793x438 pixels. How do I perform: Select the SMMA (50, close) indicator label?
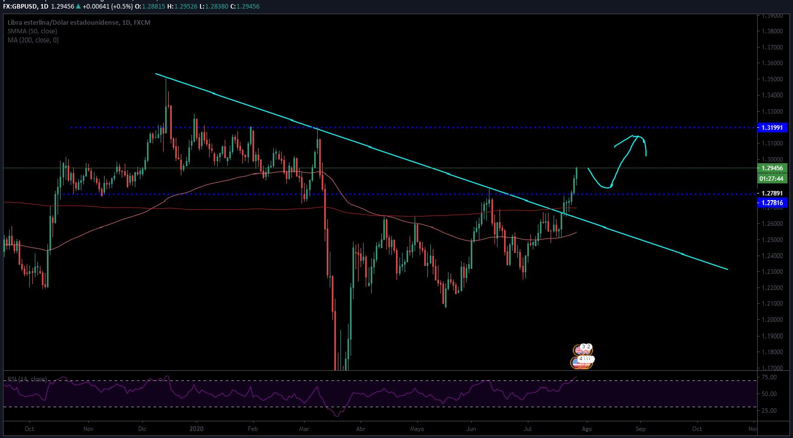coord(32,31)
